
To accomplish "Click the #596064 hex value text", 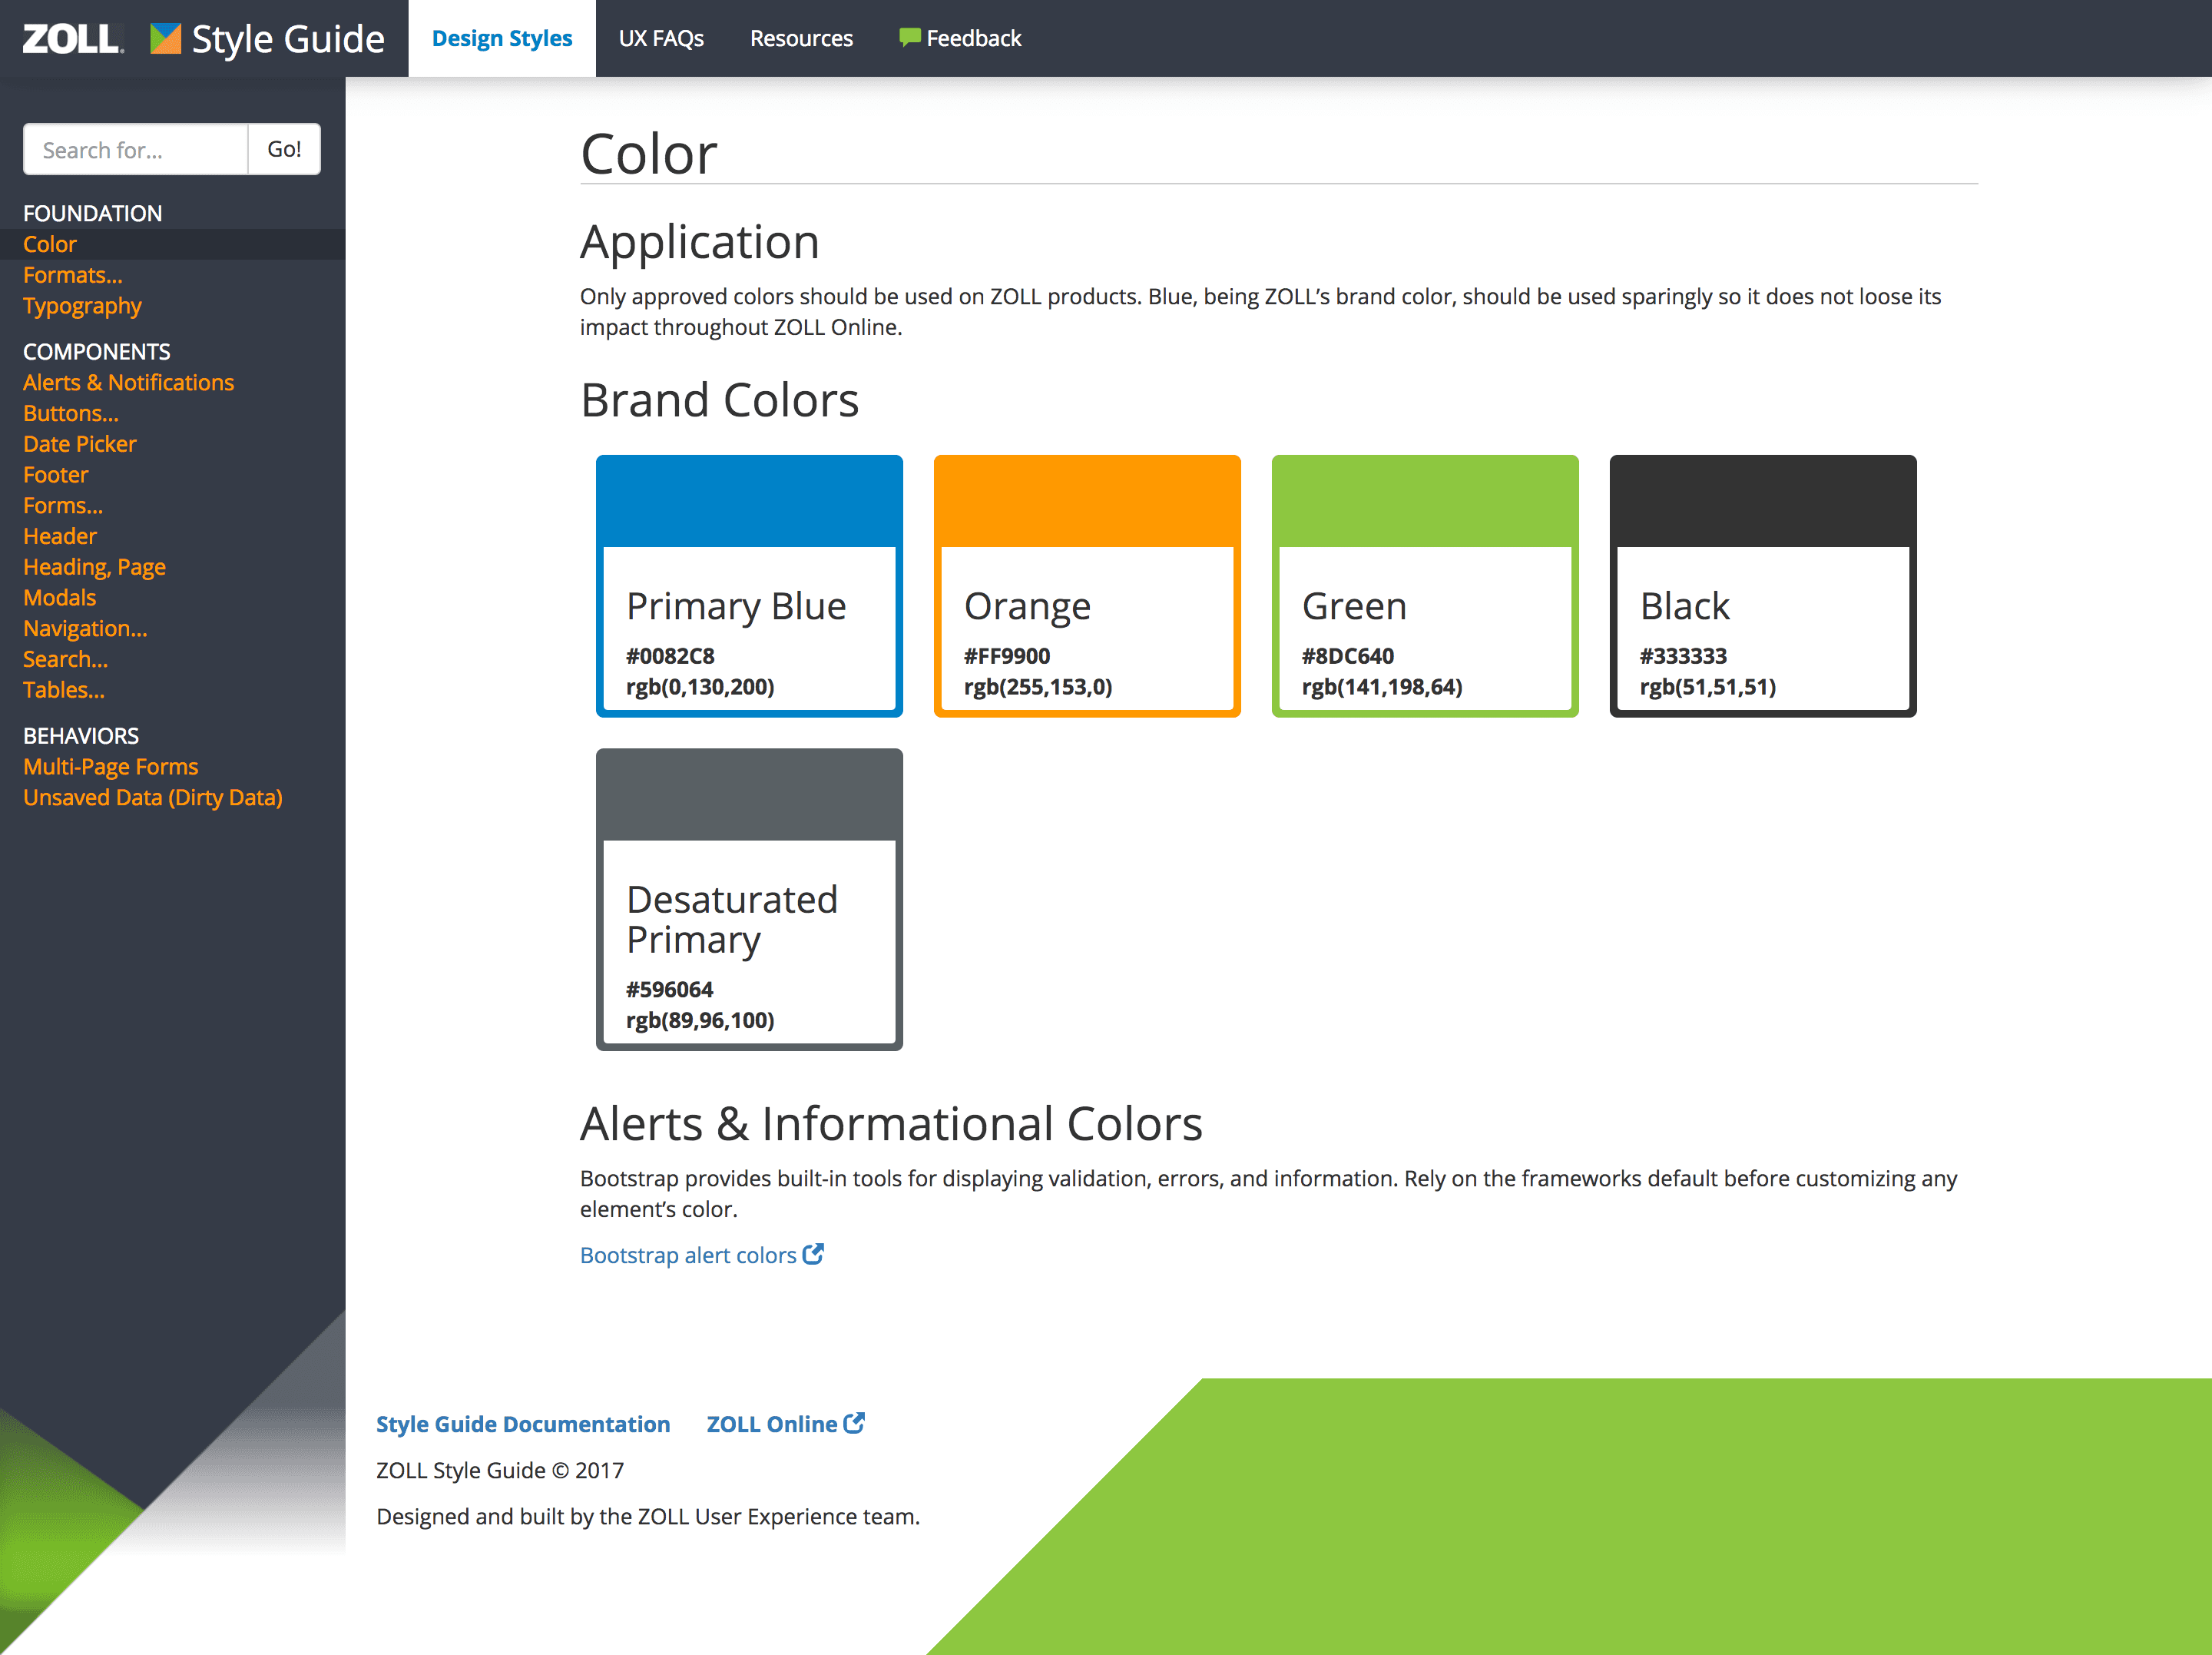I will (669, 990).
